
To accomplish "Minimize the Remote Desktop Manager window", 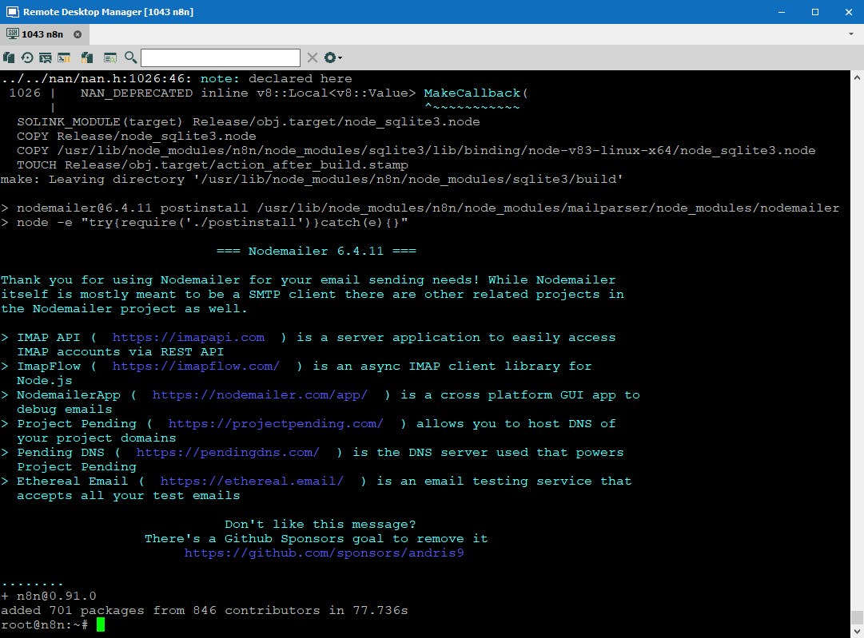I will click(782, 11).
